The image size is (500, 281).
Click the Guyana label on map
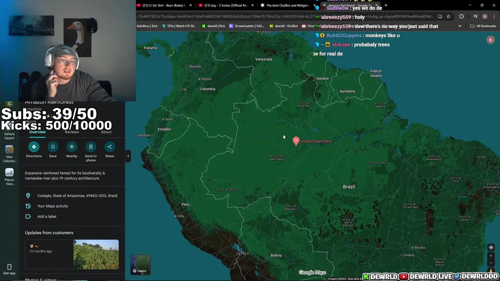tap(322, 78)
